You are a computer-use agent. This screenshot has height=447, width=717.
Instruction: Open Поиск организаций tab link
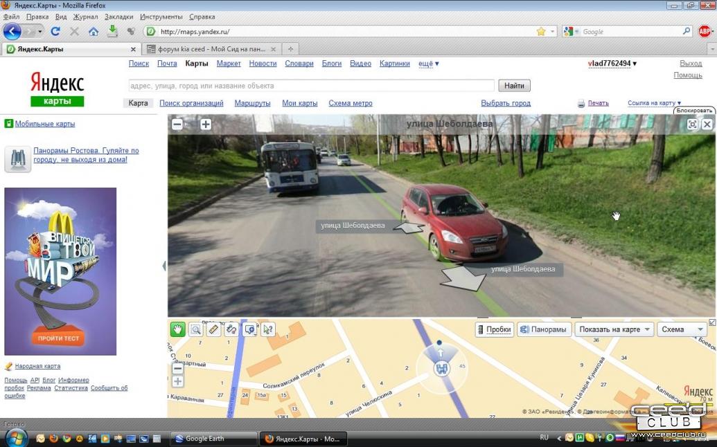(191, 103)
